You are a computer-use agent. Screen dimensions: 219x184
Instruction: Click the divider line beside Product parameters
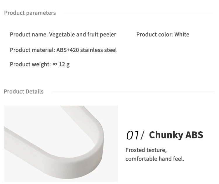pos(138,13)
